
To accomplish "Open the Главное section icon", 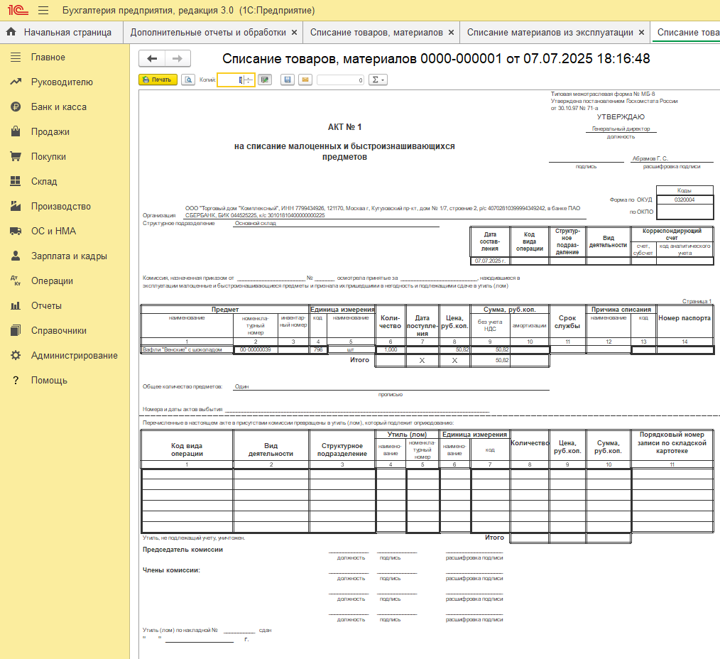I will point(16,58).
